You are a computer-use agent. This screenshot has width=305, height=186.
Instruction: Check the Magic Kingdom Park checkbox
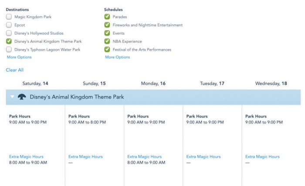click(9, 17)
